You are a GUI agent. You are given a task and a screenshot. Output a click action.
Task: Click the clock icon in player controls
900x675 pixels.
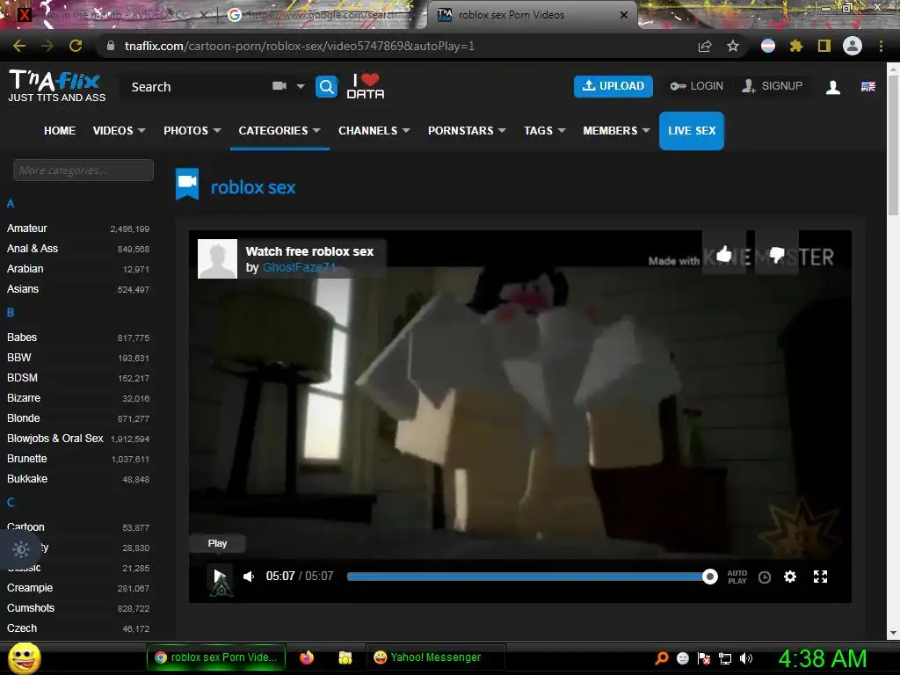point(765,577)
